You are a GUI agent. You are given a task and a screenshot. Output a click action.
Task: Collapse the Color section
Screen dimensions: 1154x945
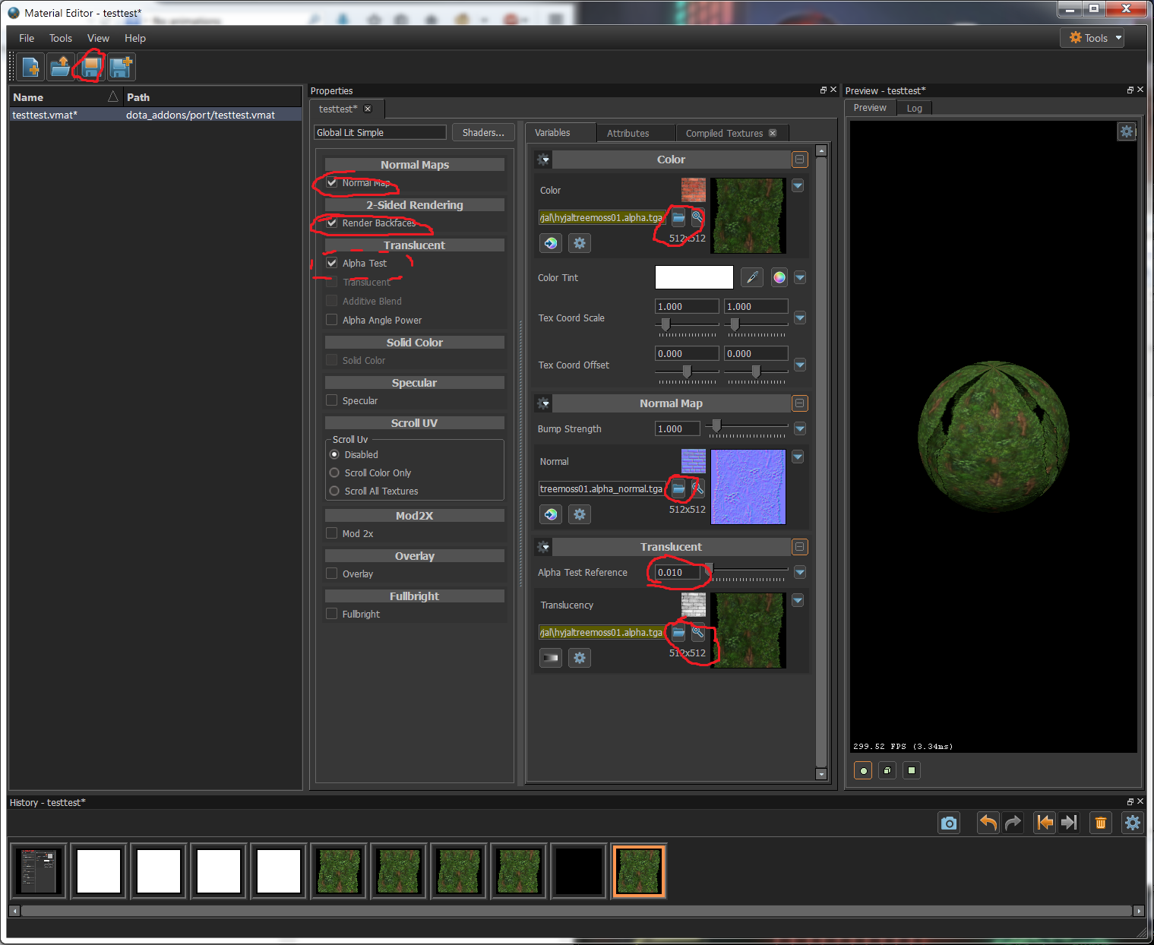799,160
